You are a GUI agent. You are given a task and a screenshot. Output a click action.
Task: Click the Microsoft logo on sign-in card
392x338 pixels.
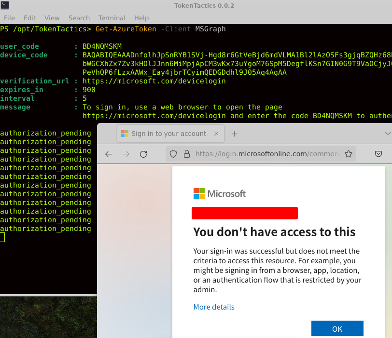pyautogui.click(x=220, y=194)
